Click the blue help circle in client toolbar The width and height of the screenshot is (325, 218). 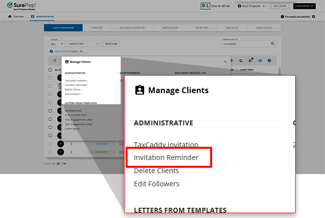(269, 60)
